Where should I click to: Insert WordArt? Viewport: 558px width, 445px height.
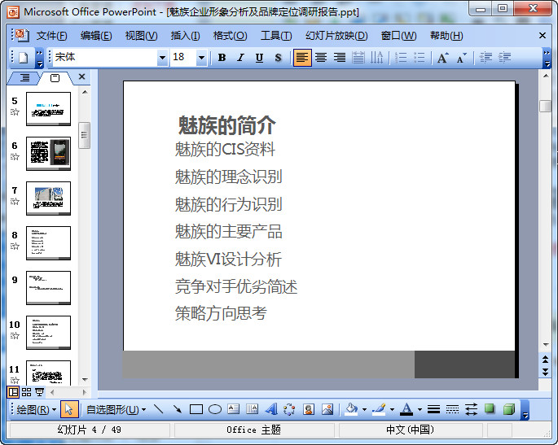270,409
